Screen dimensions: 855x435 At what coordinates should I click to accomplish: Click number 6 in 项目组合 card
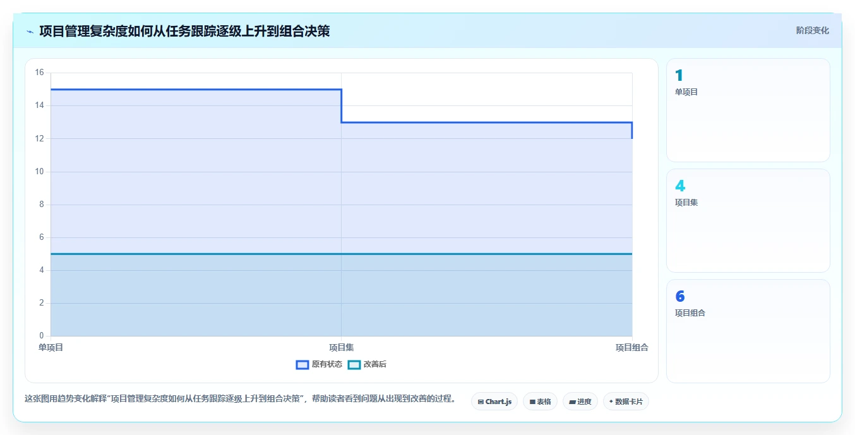[680, 297]
